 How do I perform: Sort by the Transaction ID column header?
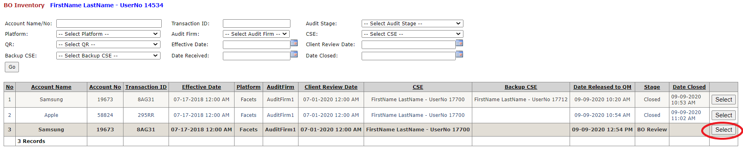(x=146, y=87)
